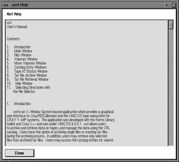Select contents entry '4. Volumes Window'
This screenshot has height=162, width=179.
click(x=22, y=59)
